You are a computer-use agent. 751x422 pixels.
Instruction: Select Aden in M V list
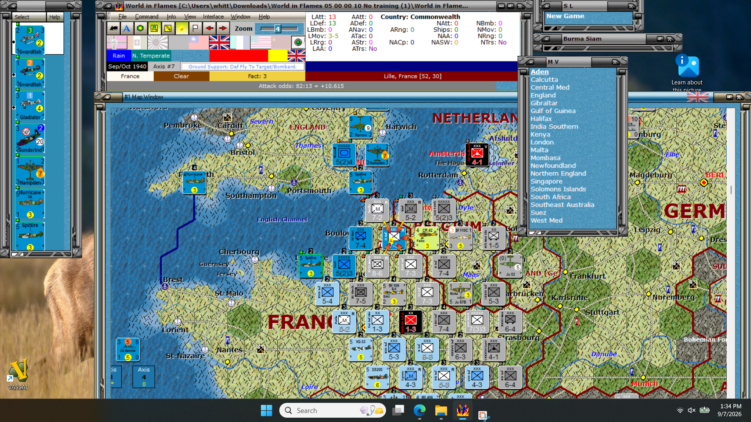coord(539,72)
